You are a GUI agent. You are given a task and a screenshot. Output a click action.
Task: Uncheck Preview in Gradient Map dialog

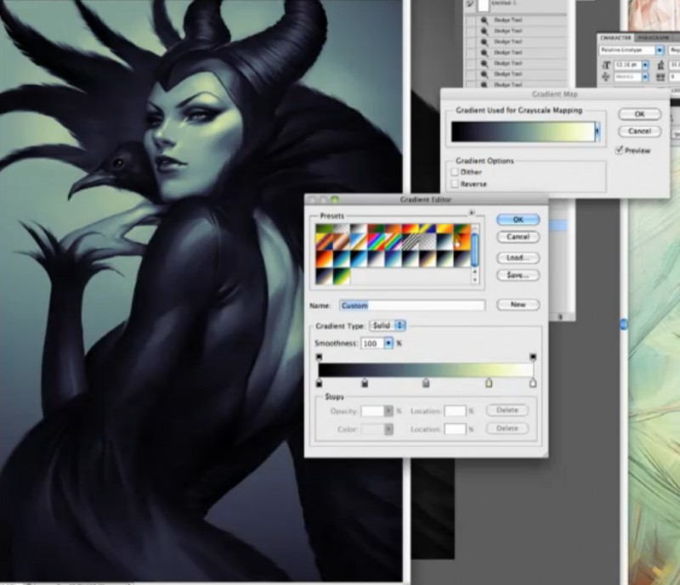620,150
